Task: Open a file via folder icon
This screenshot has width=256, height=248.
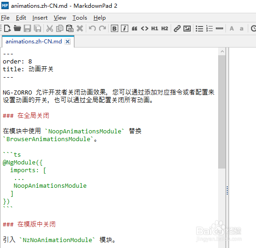Action: point(17,28)
